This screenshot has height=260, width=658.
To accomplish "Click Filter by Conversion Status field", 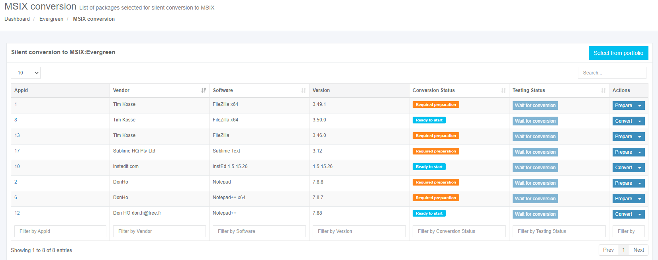I will pos(459,231).
